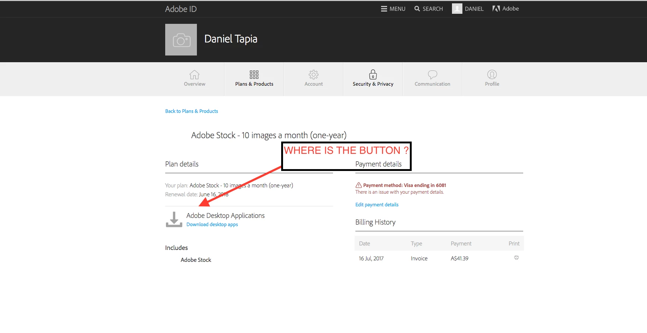This screenshot has height=333, width=647.
Task: Click Adobe Stock under Includes
Action: (x=196, y=260)
